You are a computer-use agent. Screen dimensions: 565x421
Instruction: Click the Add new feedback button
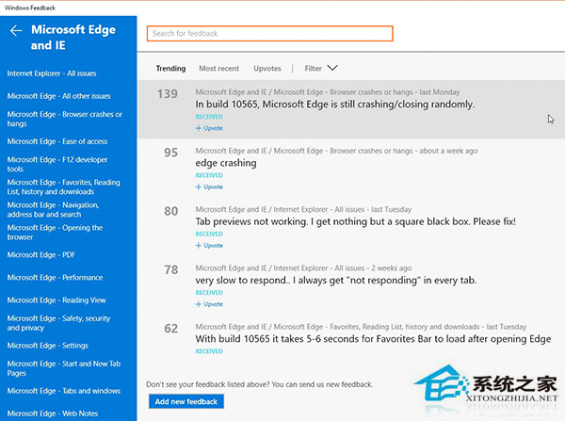[x=186, y=401]
